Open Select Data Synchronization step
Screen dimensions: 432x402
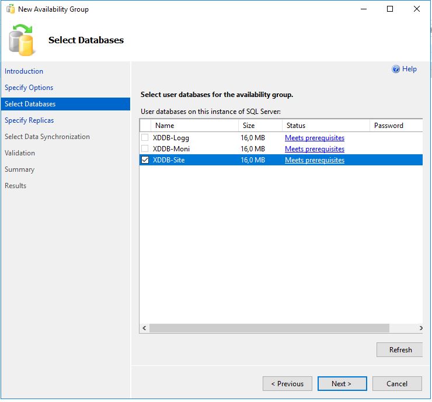pos(47,137)
